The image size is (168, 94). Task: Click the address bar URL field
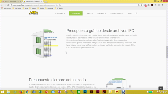coord(74,5)
